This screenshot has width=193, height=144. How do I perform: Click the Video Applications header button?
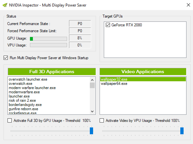pos(143,72)
